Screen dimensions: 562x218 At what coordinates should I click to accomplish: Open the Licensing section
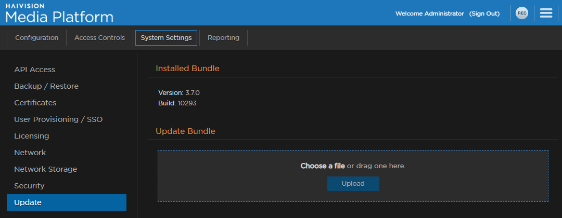pyautogui.click(x=31, y=136)
